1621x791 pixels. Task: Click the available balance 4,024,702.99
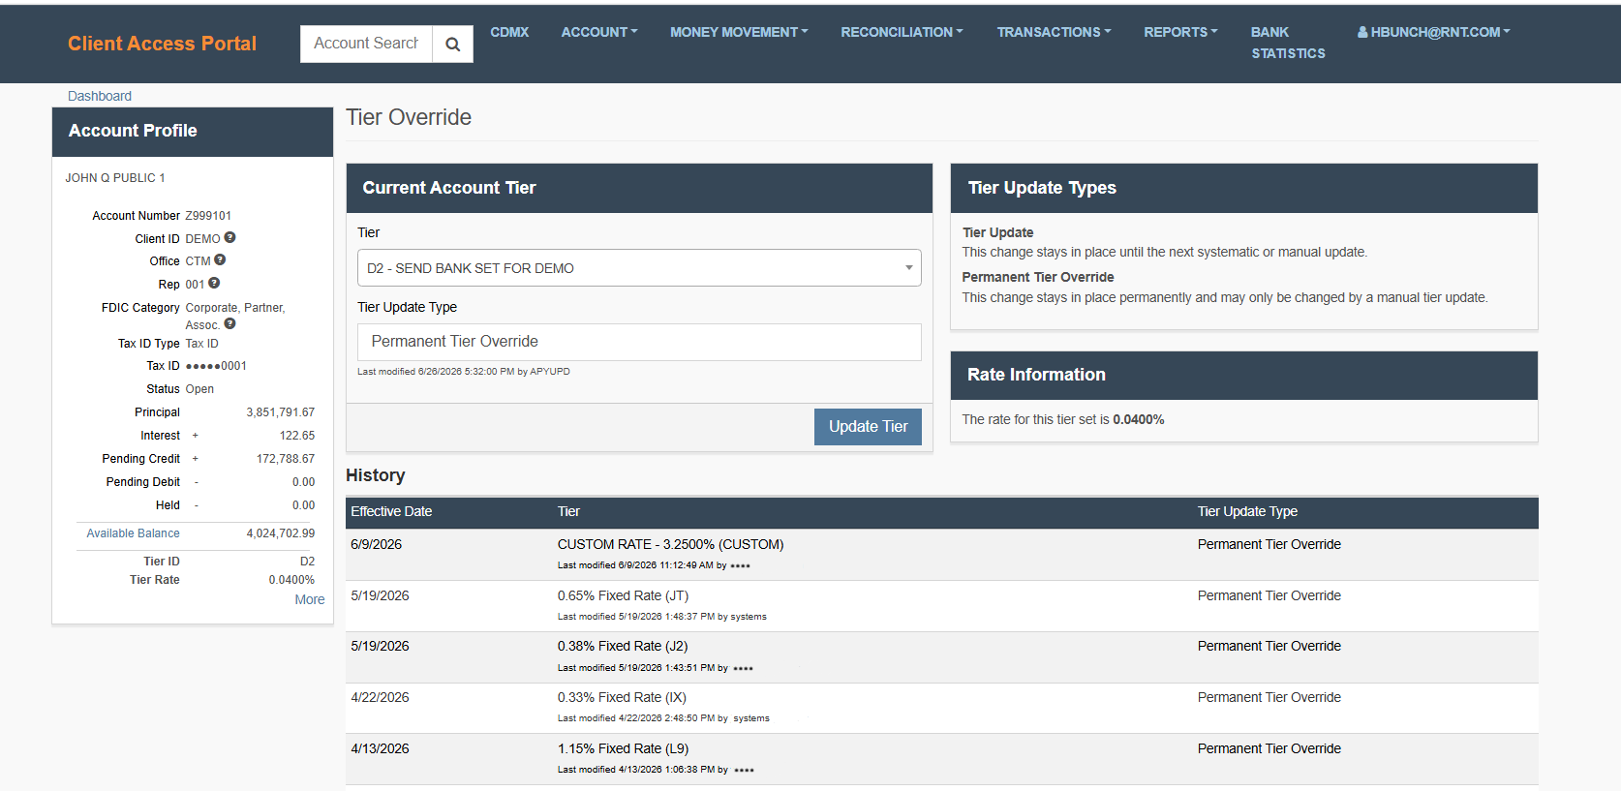pos(280,533)
